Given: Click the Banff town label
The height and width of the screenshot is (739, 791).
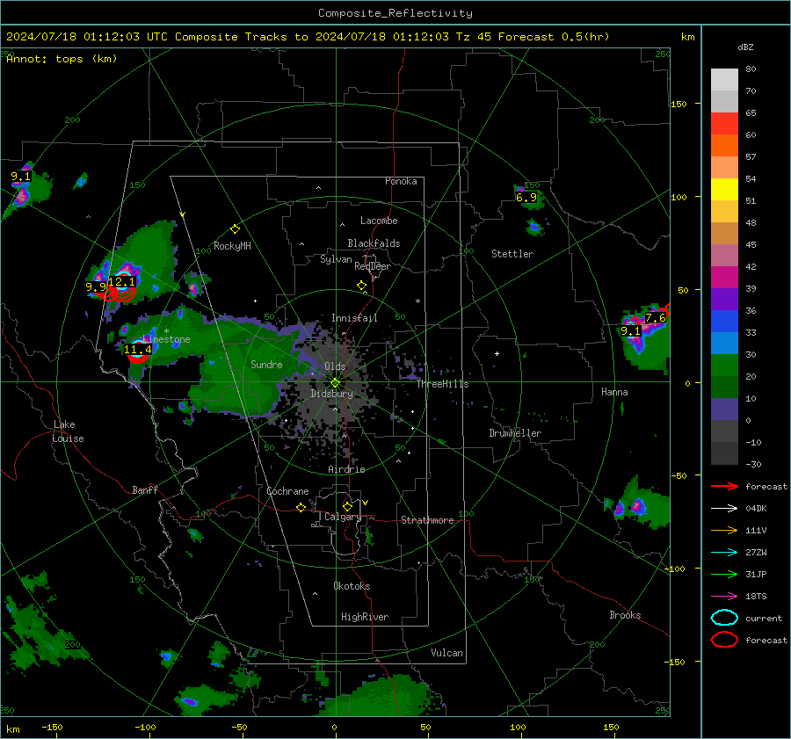Looking at the screenshot, I should click(145, 489).
